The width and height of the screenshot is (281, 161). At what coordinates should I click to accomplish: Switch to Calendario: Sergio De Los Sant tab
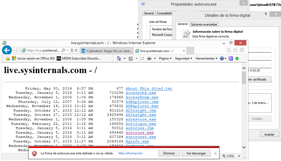coord(107,51)
